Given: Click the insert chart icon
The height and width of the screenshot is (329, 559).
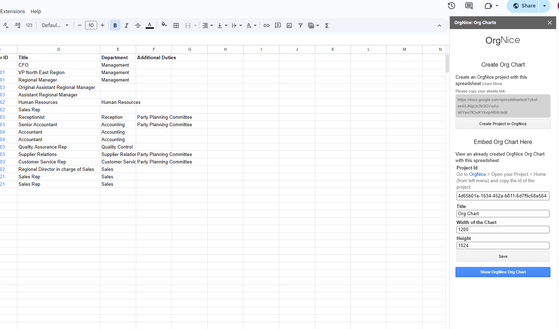Looking at the screenshot, I should [289, 26].
